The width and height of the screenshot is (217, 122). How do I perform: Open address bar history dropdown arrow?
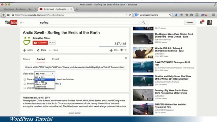tap(126, 15)
